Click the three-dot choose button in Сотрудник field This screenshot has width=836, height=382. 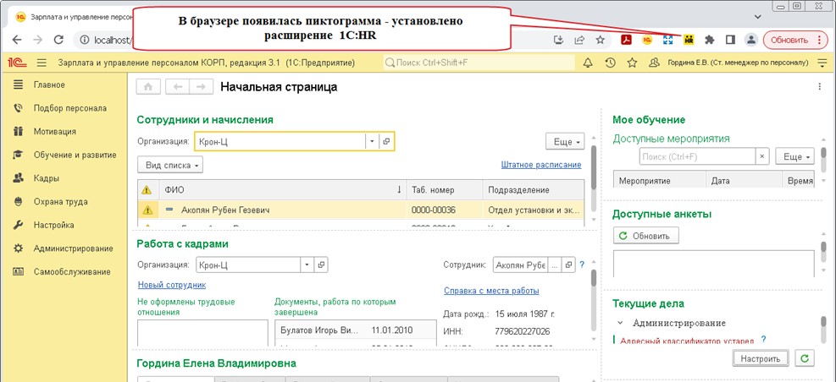pos(555,265)
